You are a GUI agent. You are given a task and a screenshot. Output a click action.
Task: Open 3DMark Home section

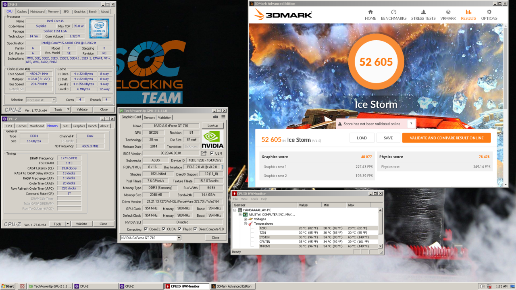370,15
